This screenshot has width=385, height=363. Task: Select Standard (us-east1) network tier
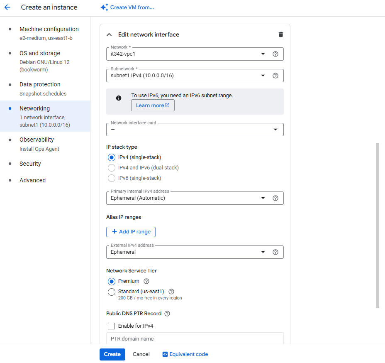(111, 292)
